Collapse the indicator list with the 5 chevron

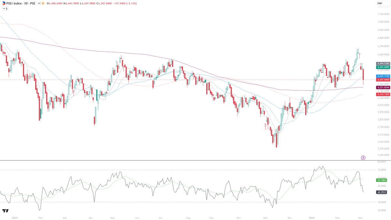coord(5,8)
